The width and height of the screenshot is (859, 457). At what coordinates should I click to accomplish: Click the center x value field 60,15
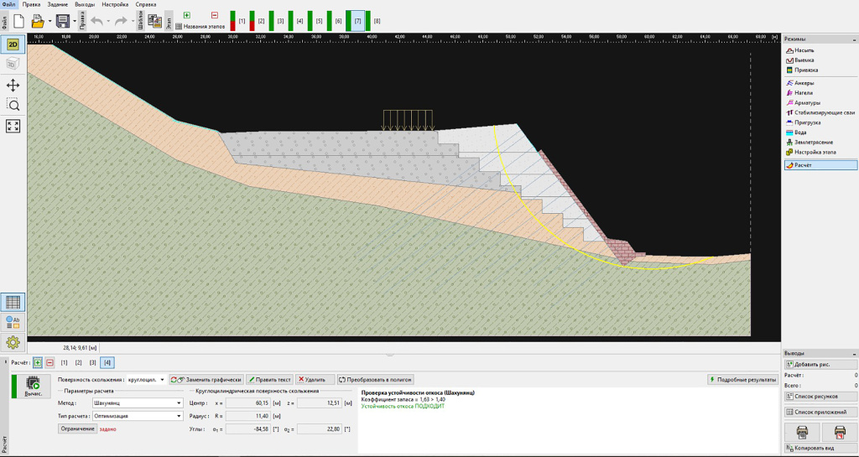pyautogui.click(x=248, y=402)
